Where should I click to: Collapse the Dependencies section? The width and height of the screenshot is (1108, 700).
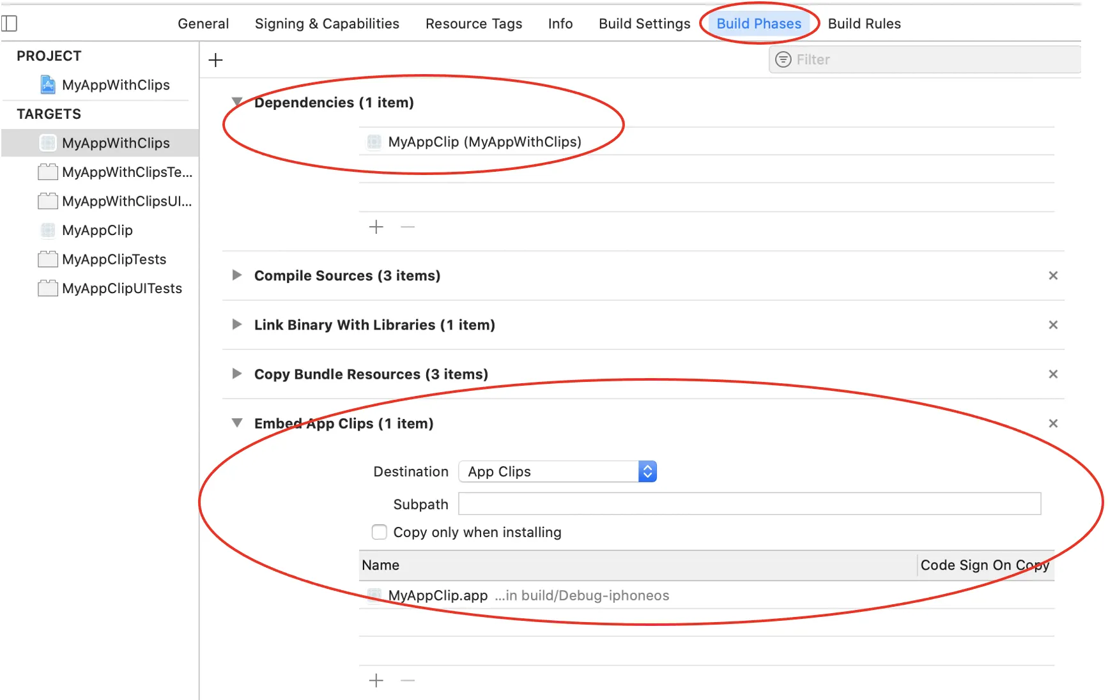237,102
